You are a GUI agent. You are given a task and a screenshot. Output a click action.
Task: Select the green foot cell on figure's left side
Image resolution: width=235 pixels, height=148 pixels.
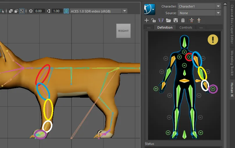[x=195, y=135]
